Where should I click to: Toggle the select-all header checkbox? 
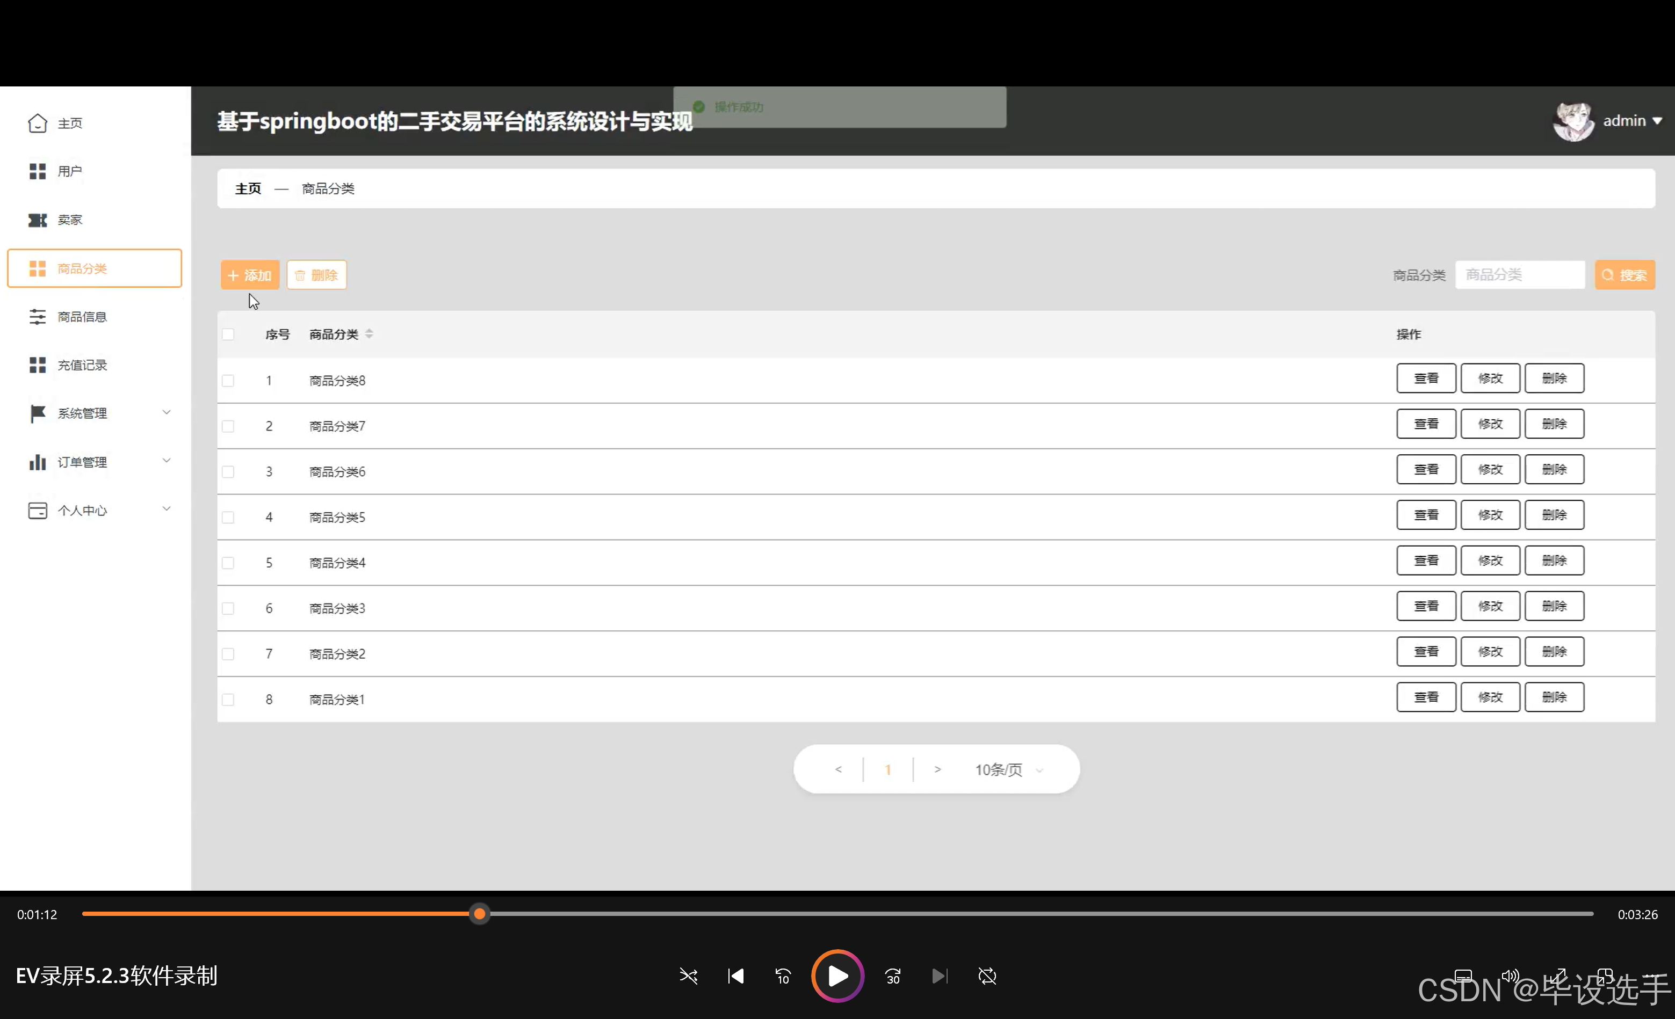[228, 334]
